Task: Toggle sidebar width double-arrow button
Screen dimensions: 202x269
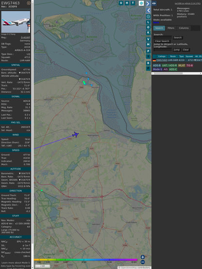Action: [154, 3]
